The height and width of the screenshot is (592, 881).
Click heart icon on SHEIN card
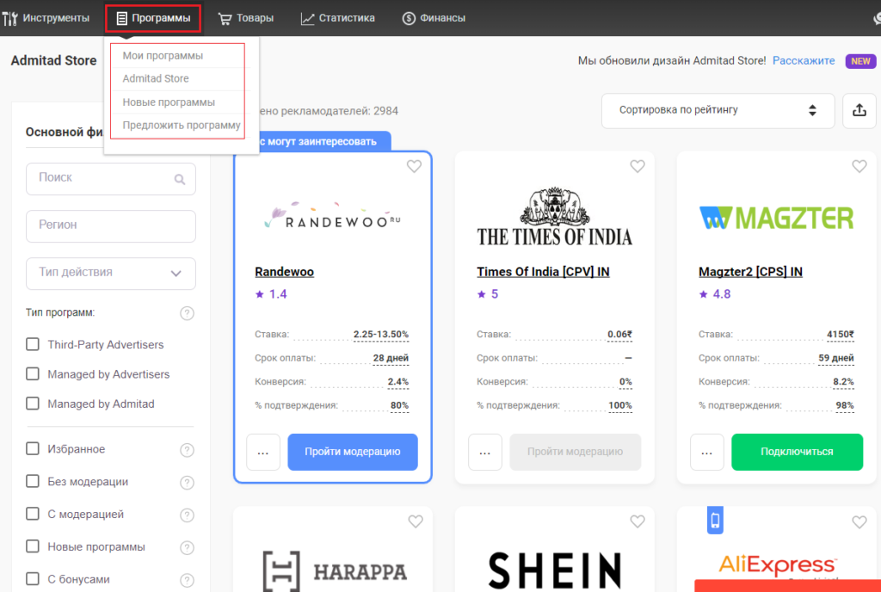[x=638, y=521]
